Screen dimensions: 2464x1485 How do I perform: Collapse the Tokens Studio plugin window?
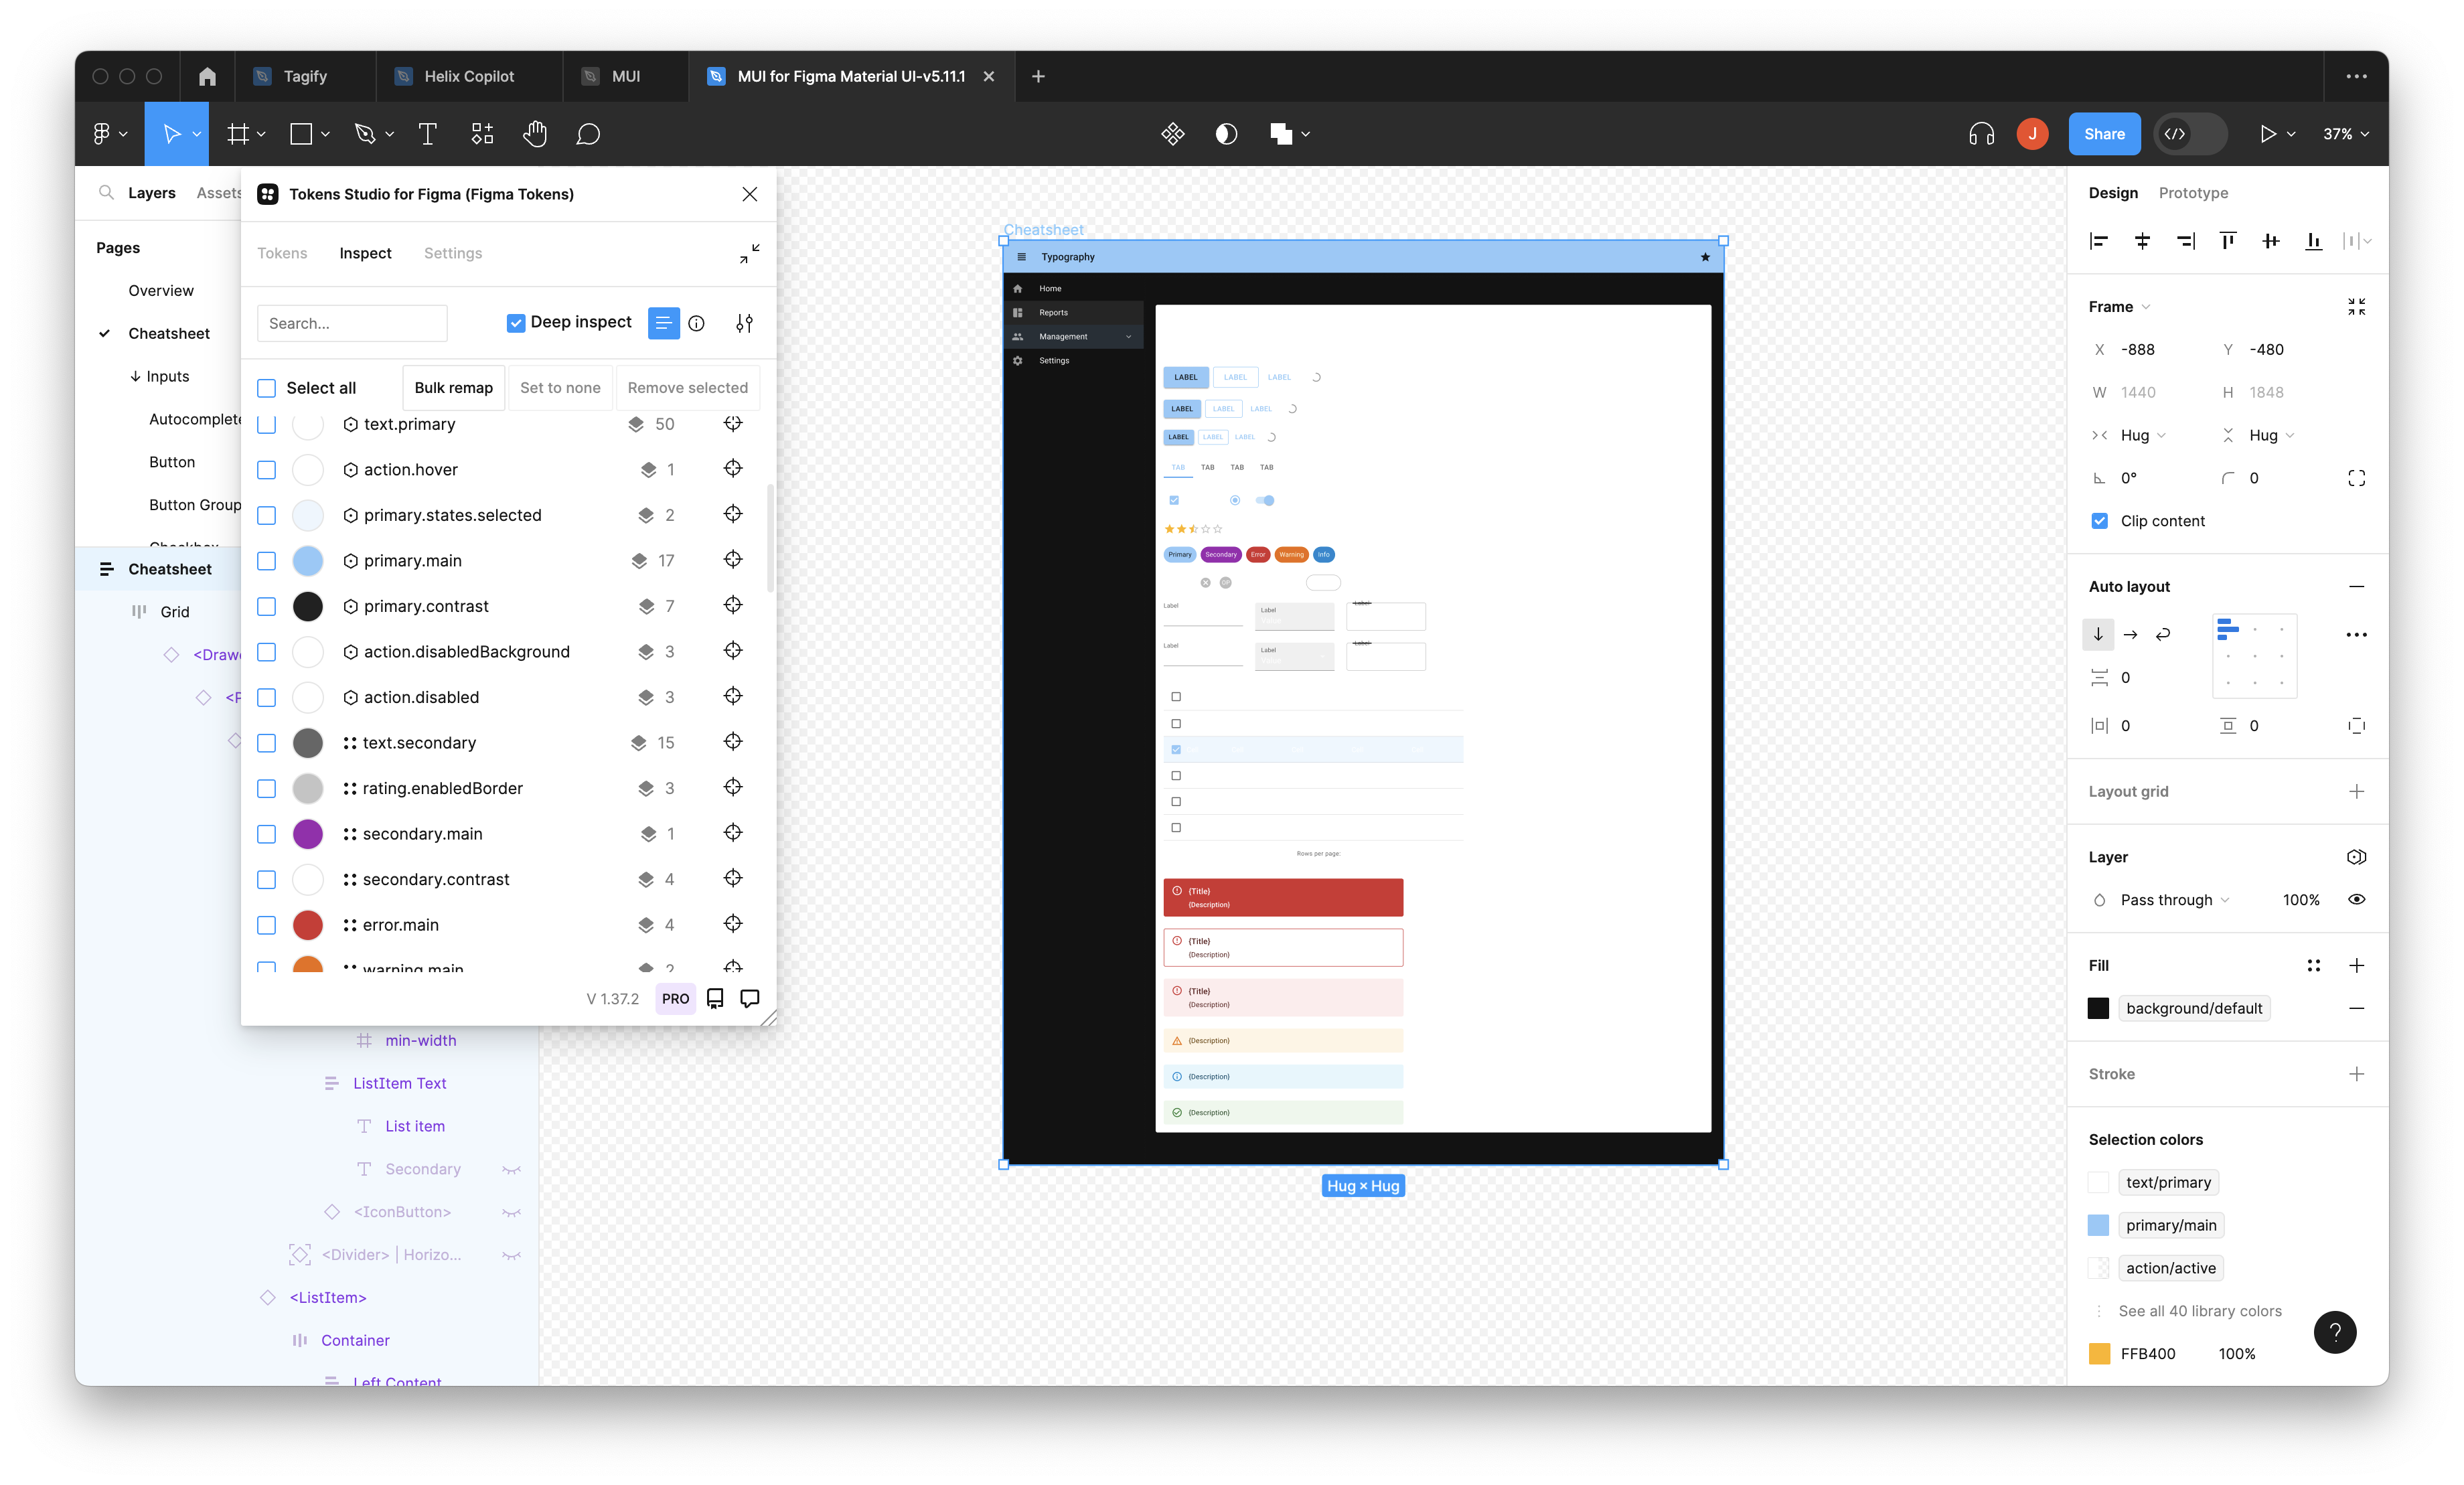tap(749, 254)
